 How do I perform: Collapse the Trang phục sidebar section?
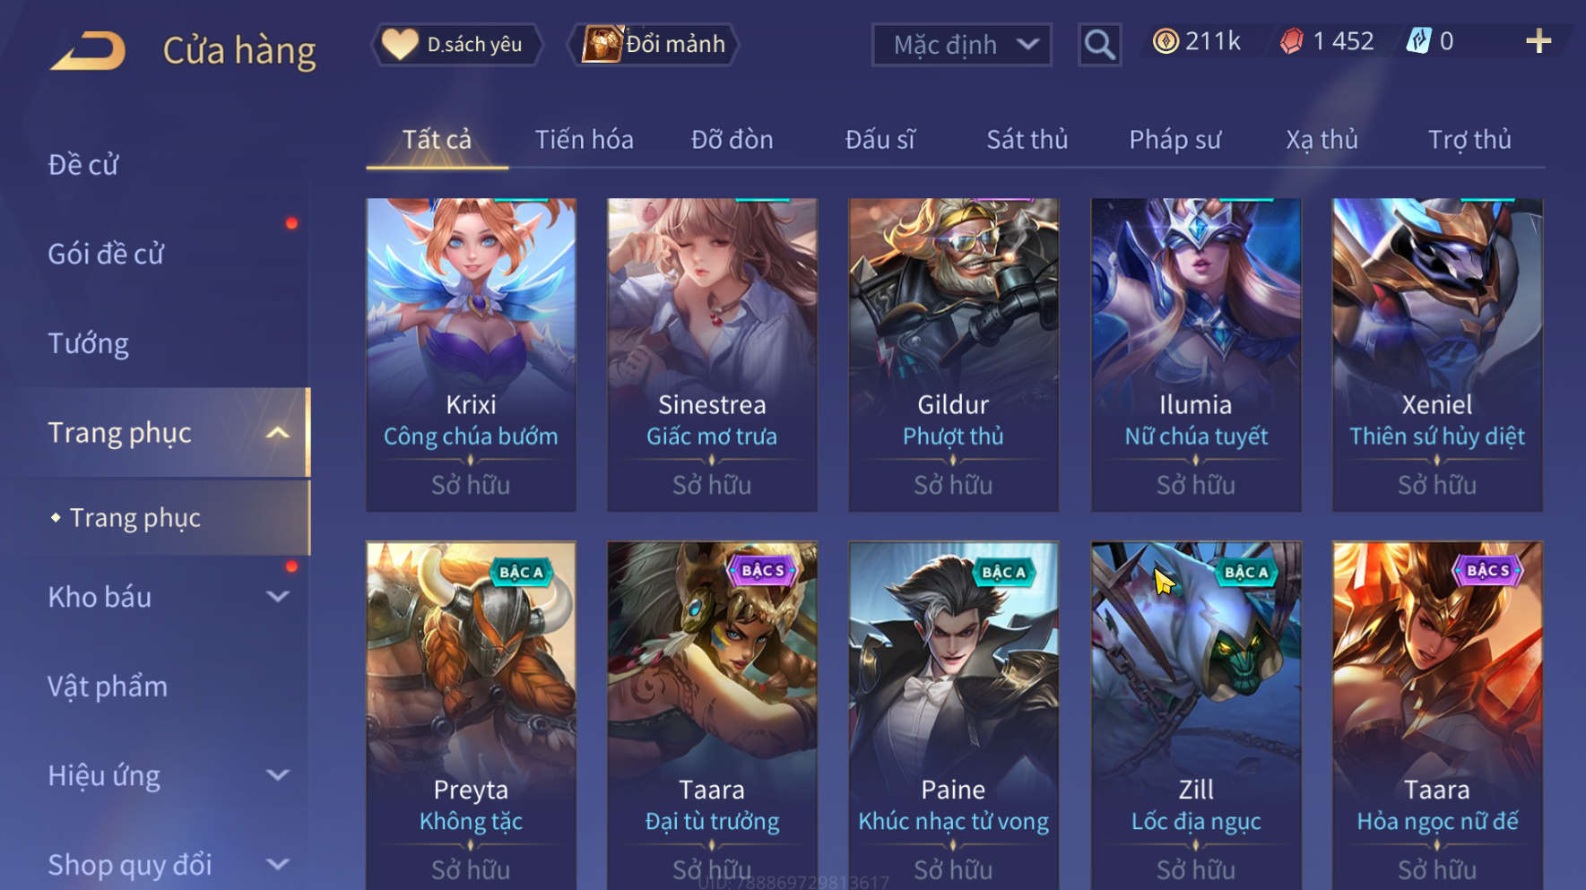click(x=278, y=433)
